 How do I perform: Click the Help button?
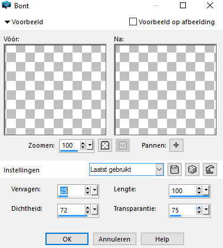coord(162,239)
